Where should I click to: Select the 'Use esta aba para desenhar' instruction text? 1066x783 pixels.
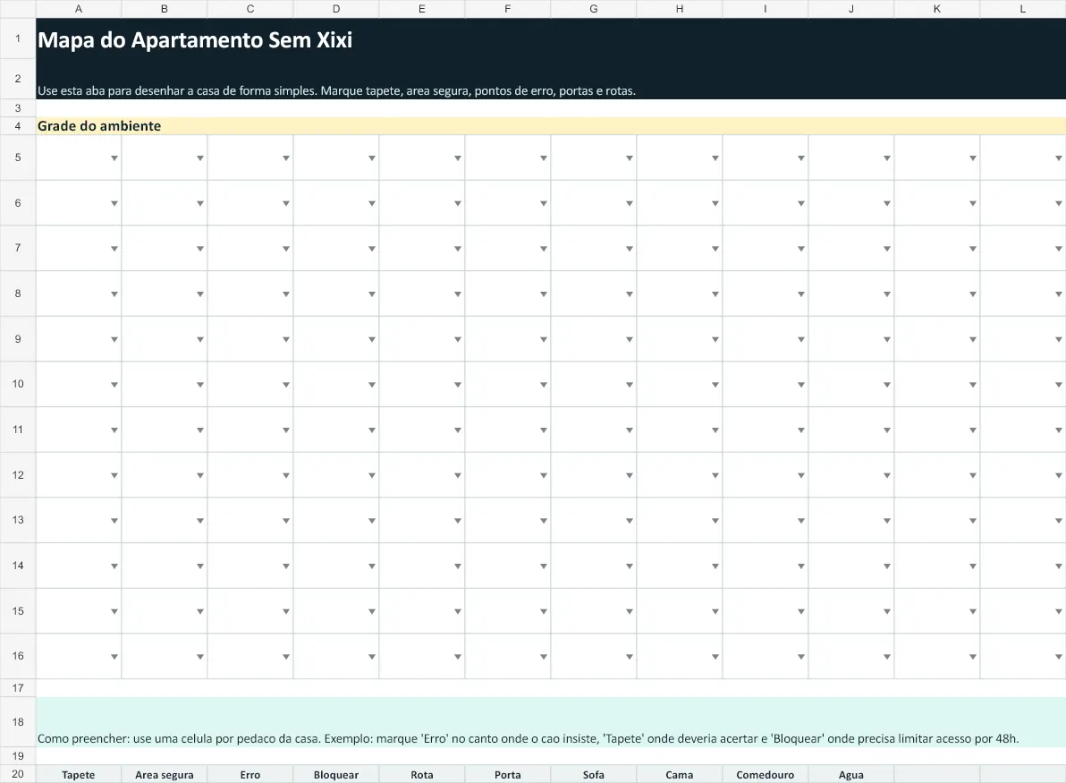click(336, 90)
